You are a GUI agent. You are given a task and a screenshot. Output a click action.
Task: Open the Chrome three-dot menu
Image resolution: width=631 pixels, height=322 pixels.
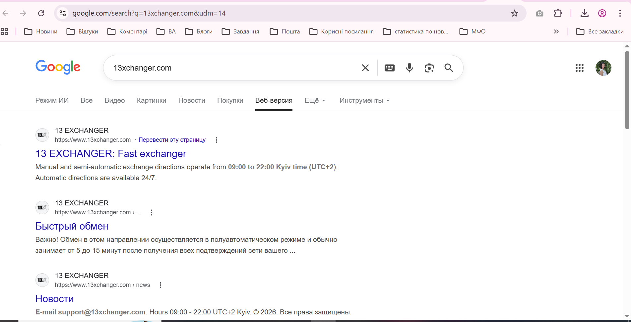[620, 13]
